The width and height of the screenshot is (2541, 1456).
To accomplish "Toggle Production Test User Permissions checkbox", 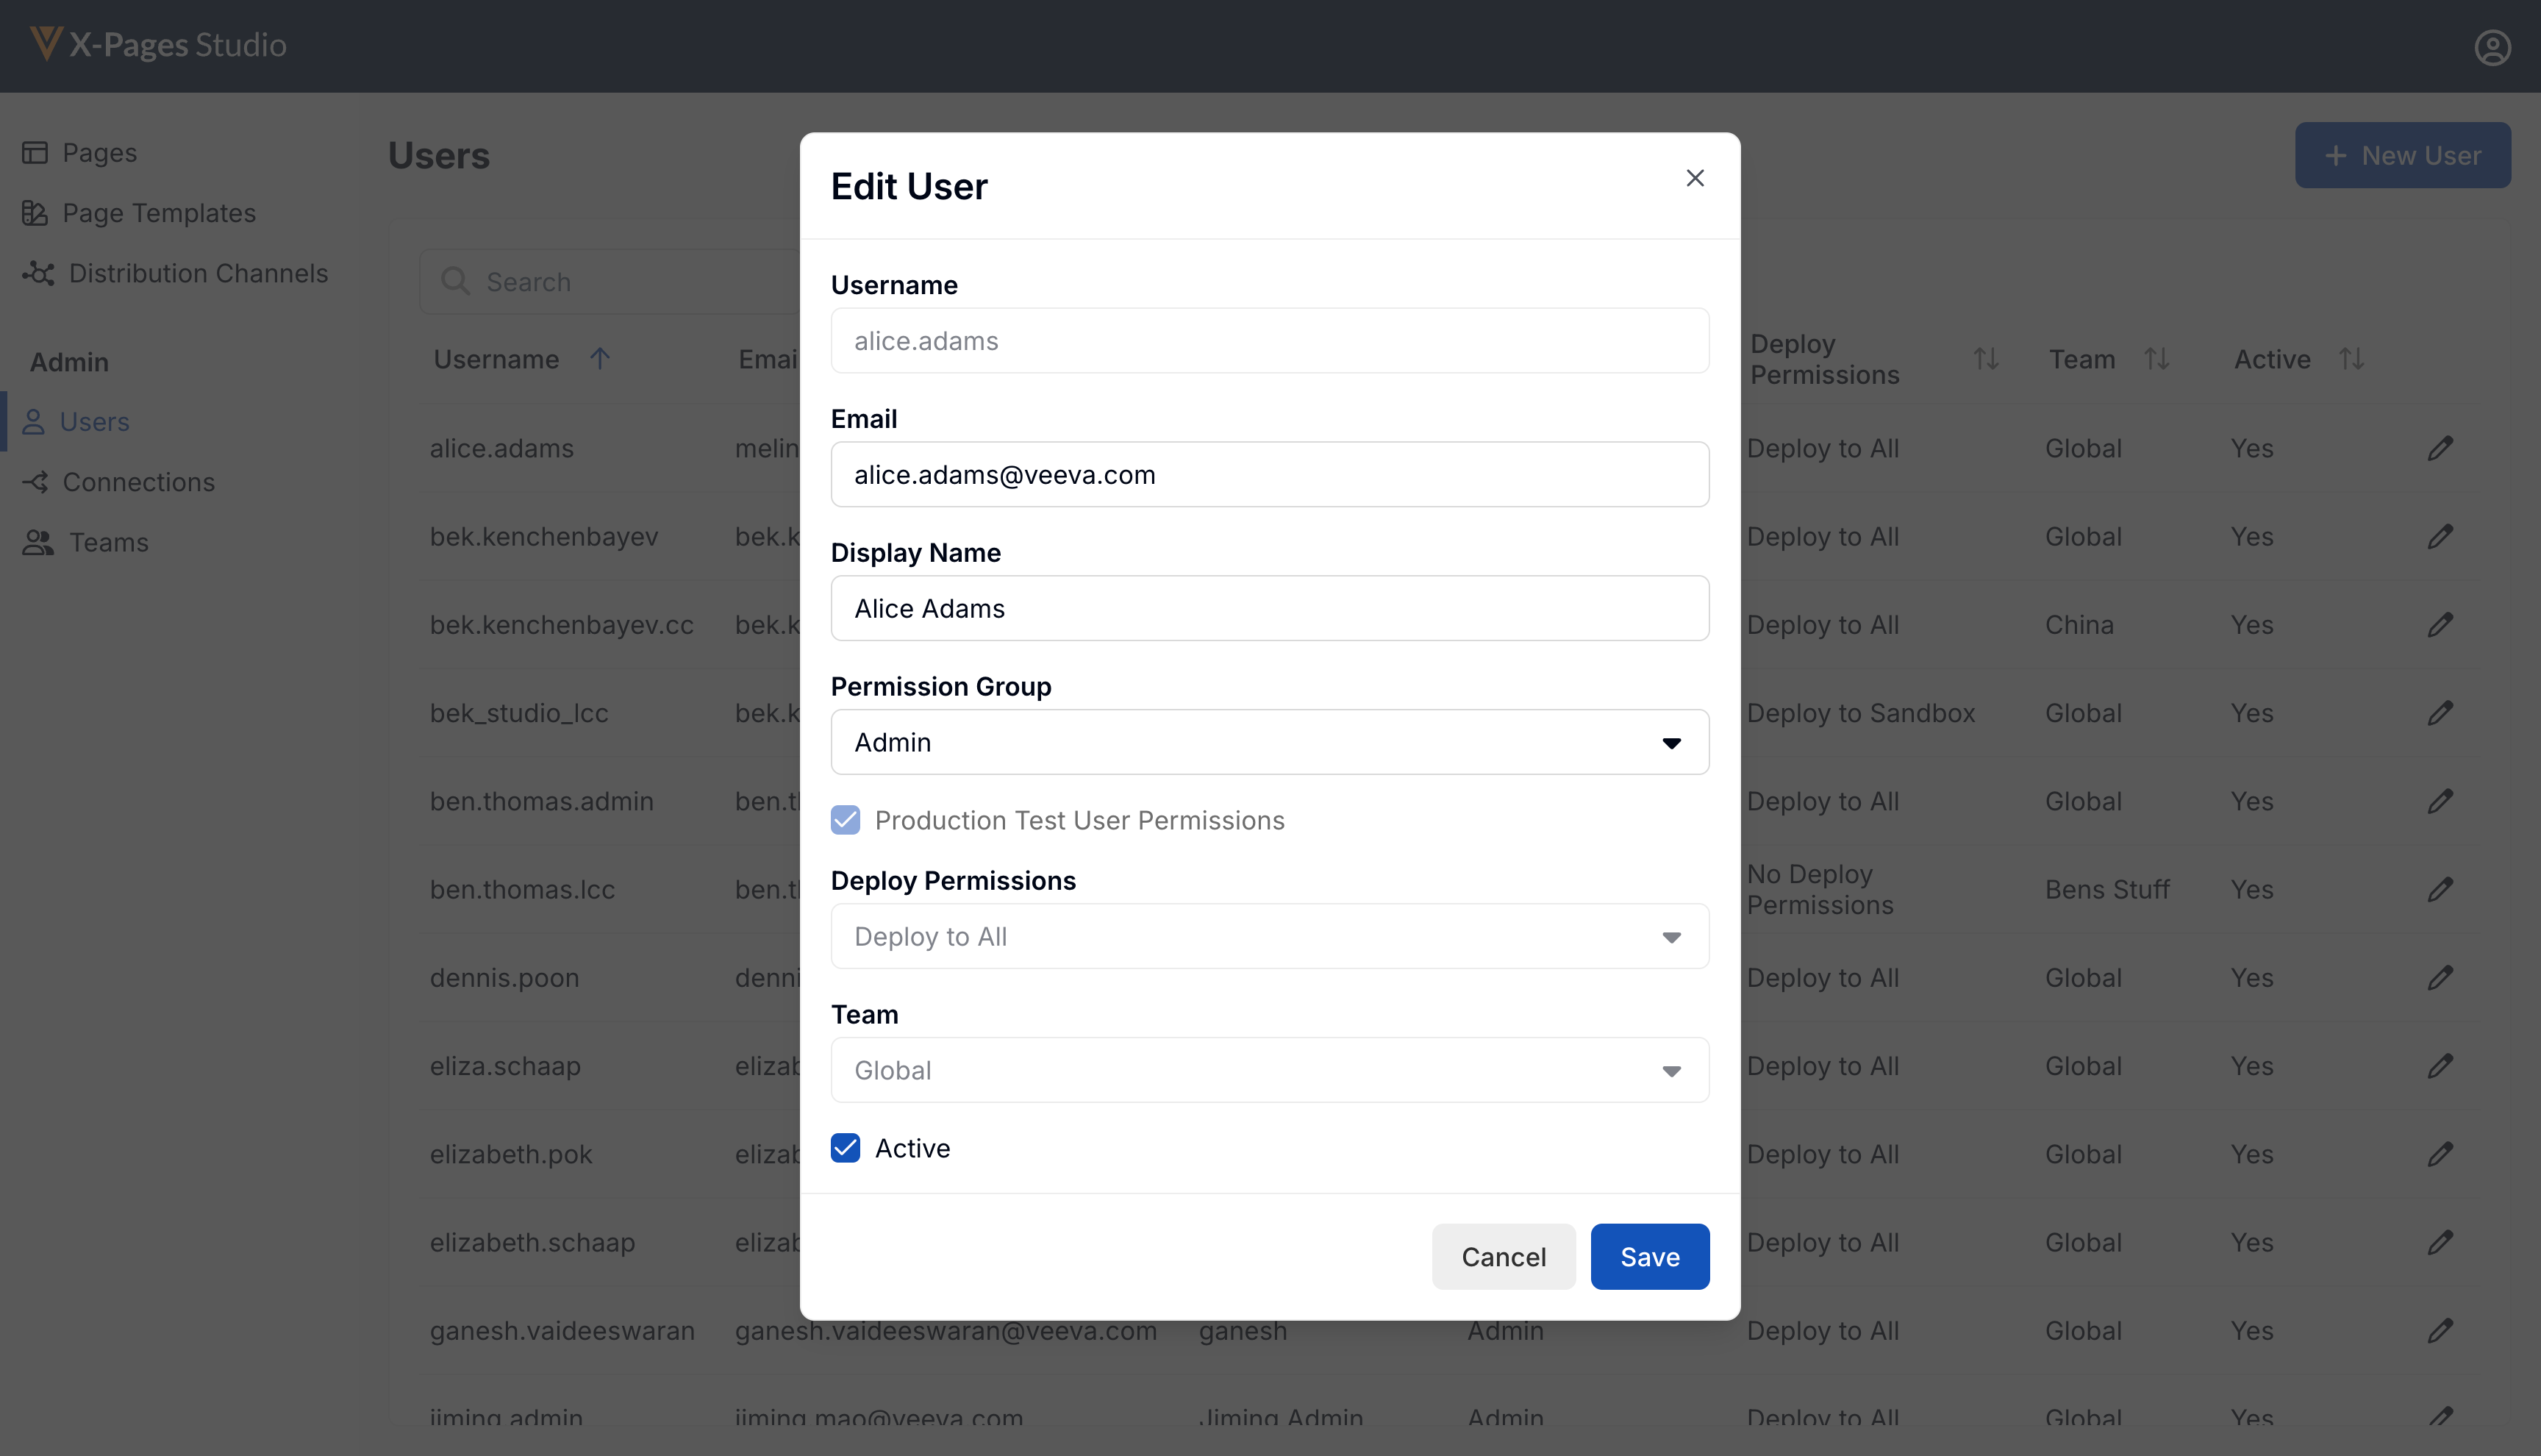I will tap(846, 820).
